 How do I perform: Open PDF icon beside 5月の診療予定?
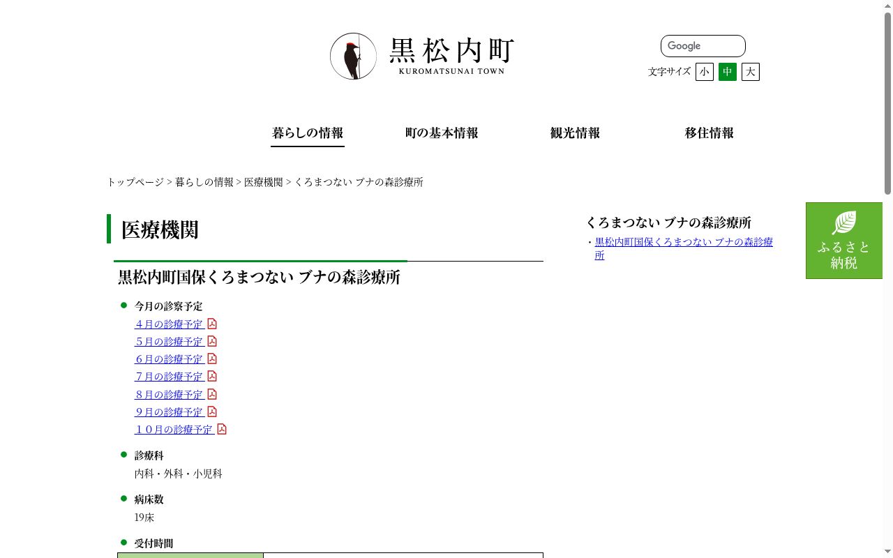(x=212, y=341)
